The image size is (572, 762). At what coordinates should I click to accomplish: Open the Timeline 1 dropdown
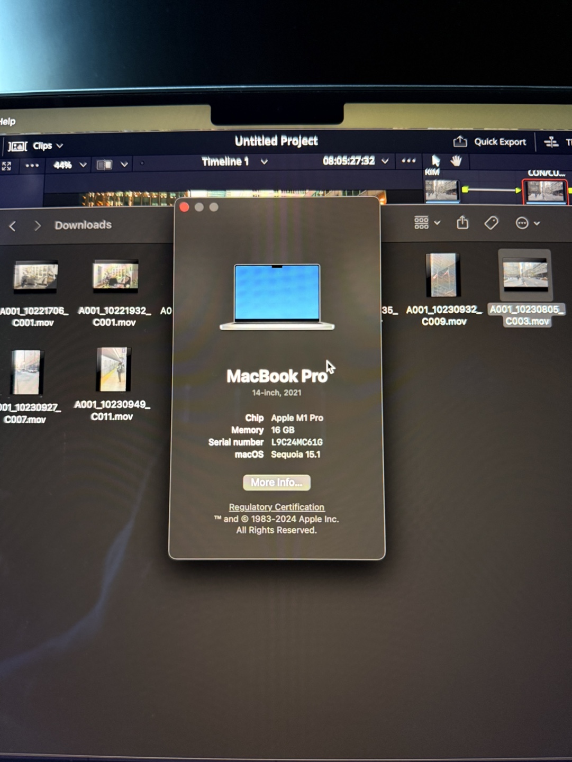[264, 161]
